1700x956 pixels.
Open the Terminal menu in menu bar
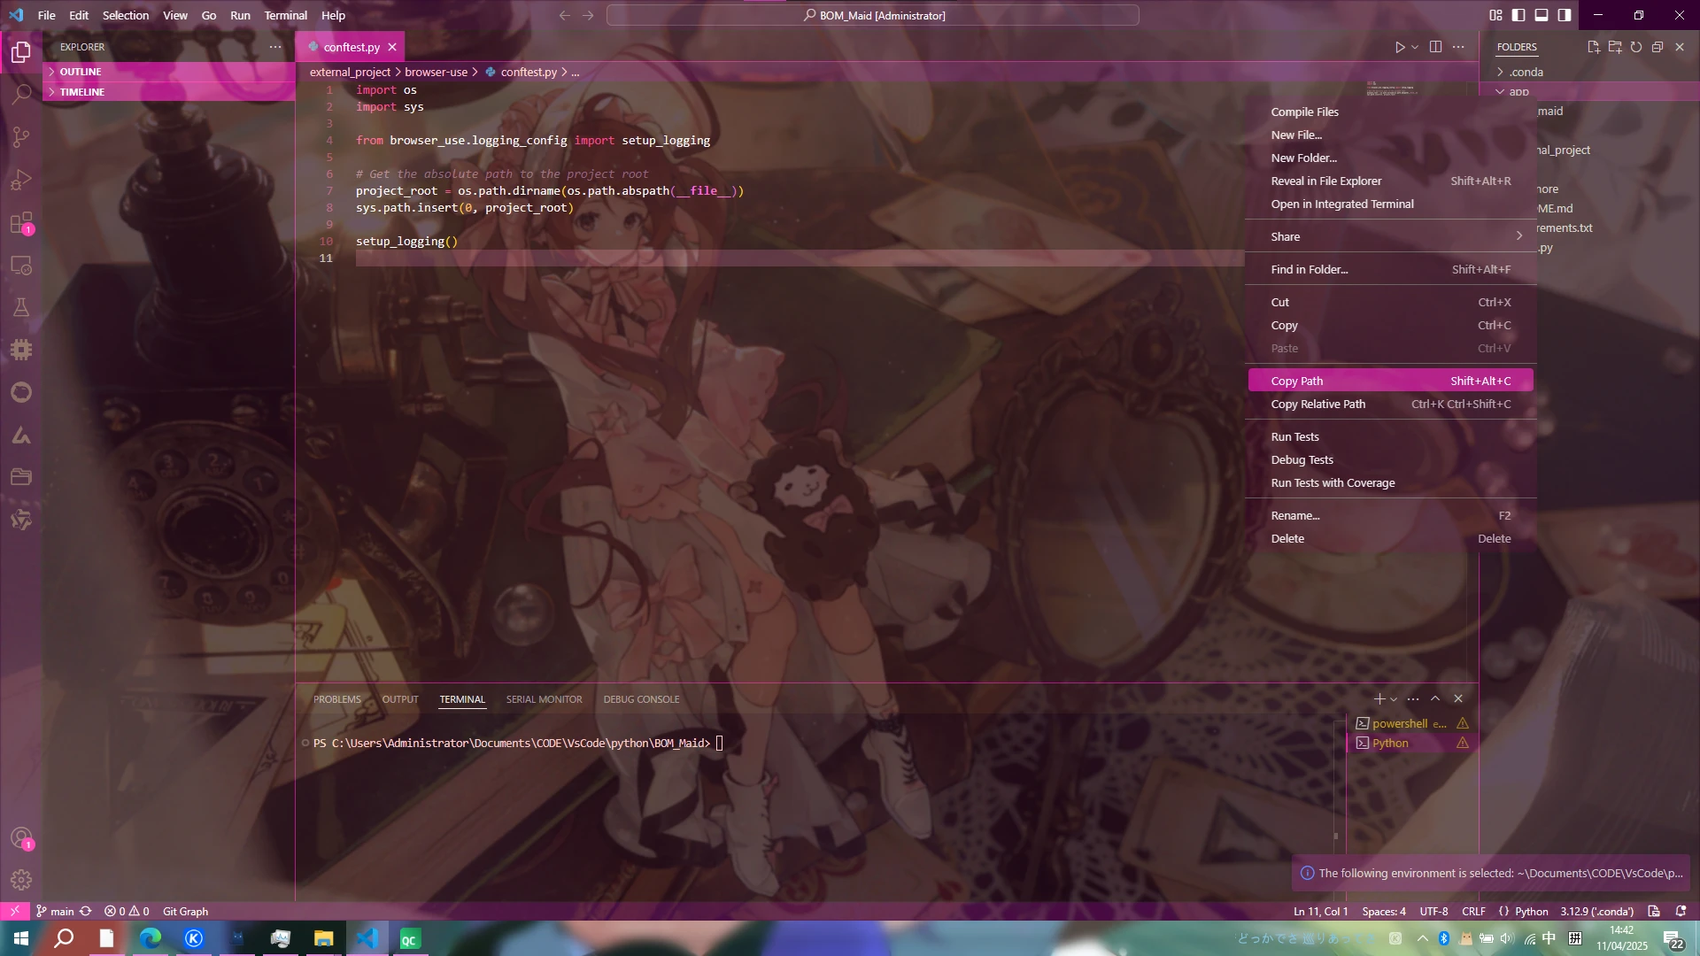pyautogui.click(x=285, y=15)
